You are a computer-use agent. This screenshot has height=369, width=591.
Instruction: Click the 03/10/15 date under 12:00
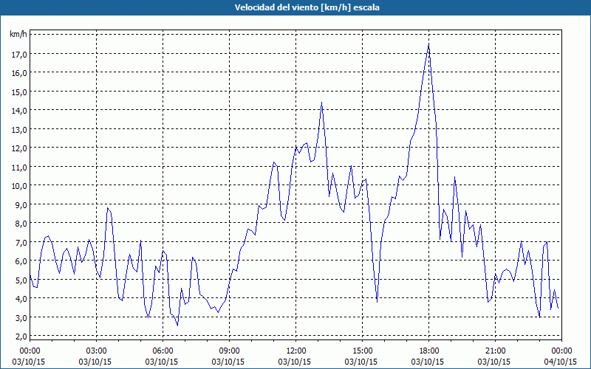pyautogui.click(x=295, y=362)
